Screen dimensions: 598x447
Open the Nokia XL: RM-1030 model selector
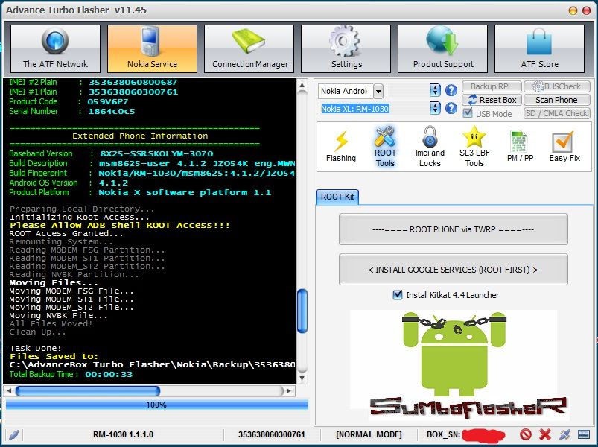pyautogui.click(x=435, y=108)
